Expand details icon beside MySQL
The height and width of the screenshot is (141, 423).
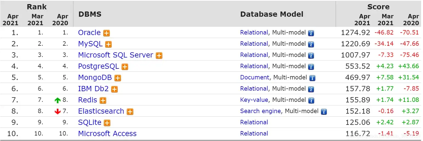[108, 44]
